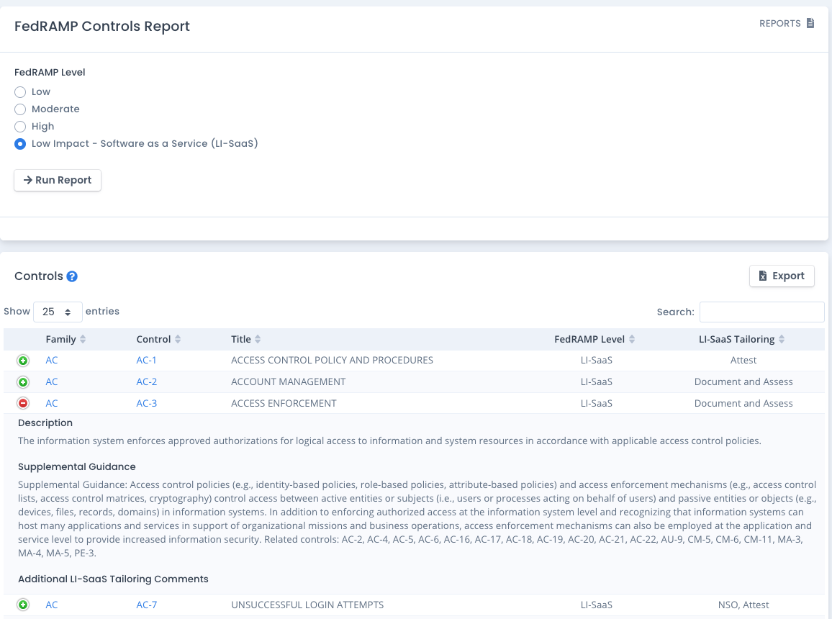Click the 'Supplemental Guidance' heading
The image size is (832, 619).
coord(77,467)
